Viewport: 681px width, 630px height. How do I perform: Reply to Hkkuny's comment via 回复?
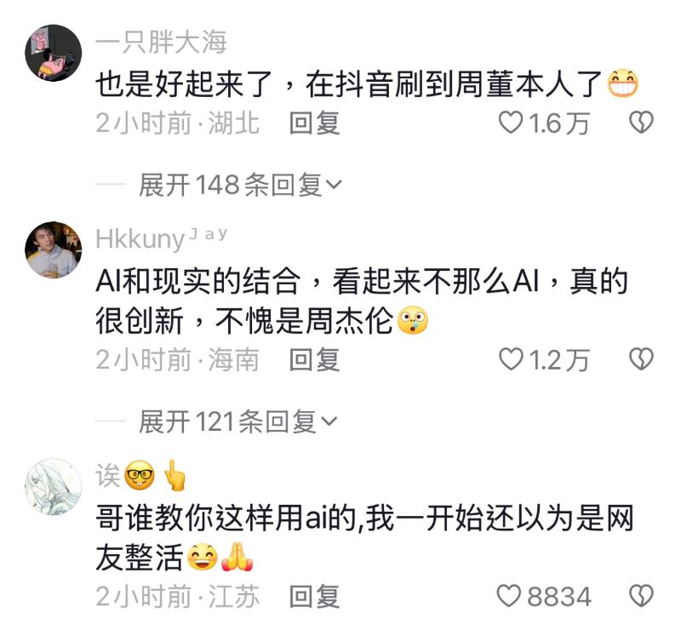pyautogui.click(x=314, y=360)
